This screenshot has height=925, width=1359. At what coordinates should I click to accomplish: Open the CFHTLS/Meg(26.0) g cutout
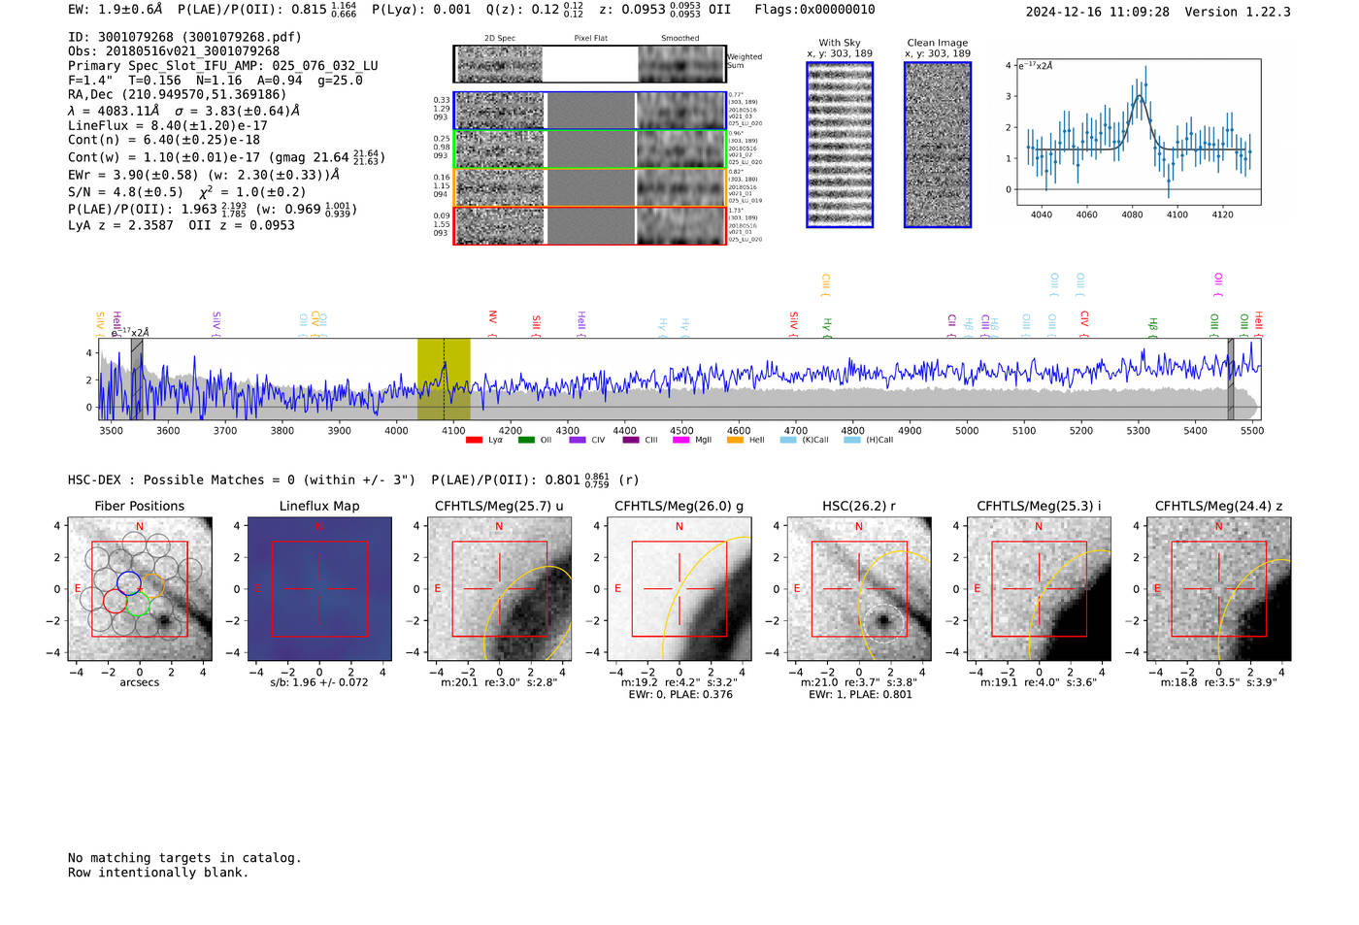coord(679,588)
